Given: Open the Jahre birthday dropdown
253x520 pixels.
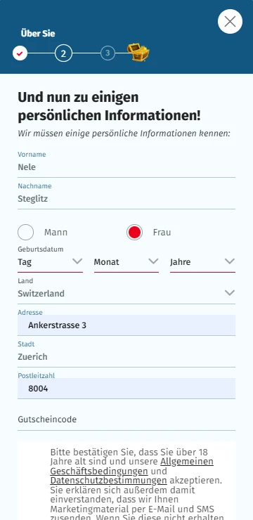Looking at the screenshot, I should point(202,262).
